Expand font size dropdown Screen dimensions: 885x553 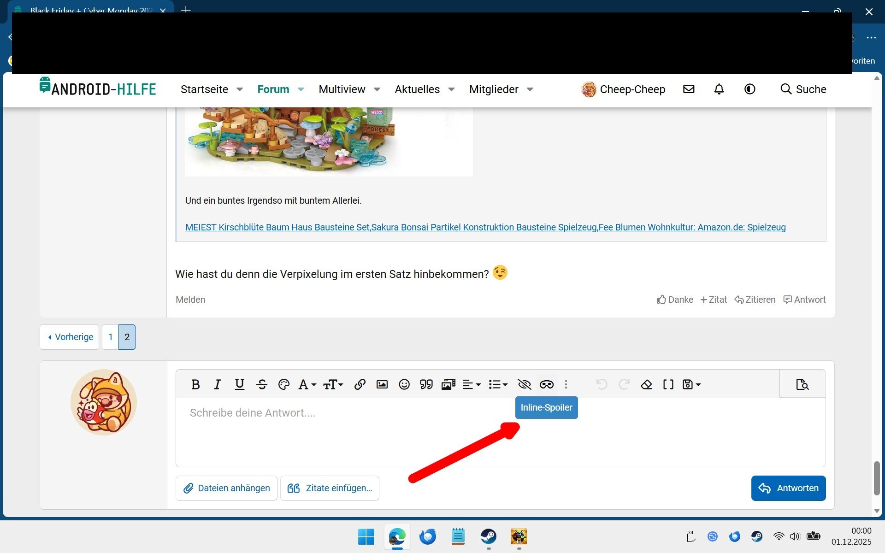(333, 384)
